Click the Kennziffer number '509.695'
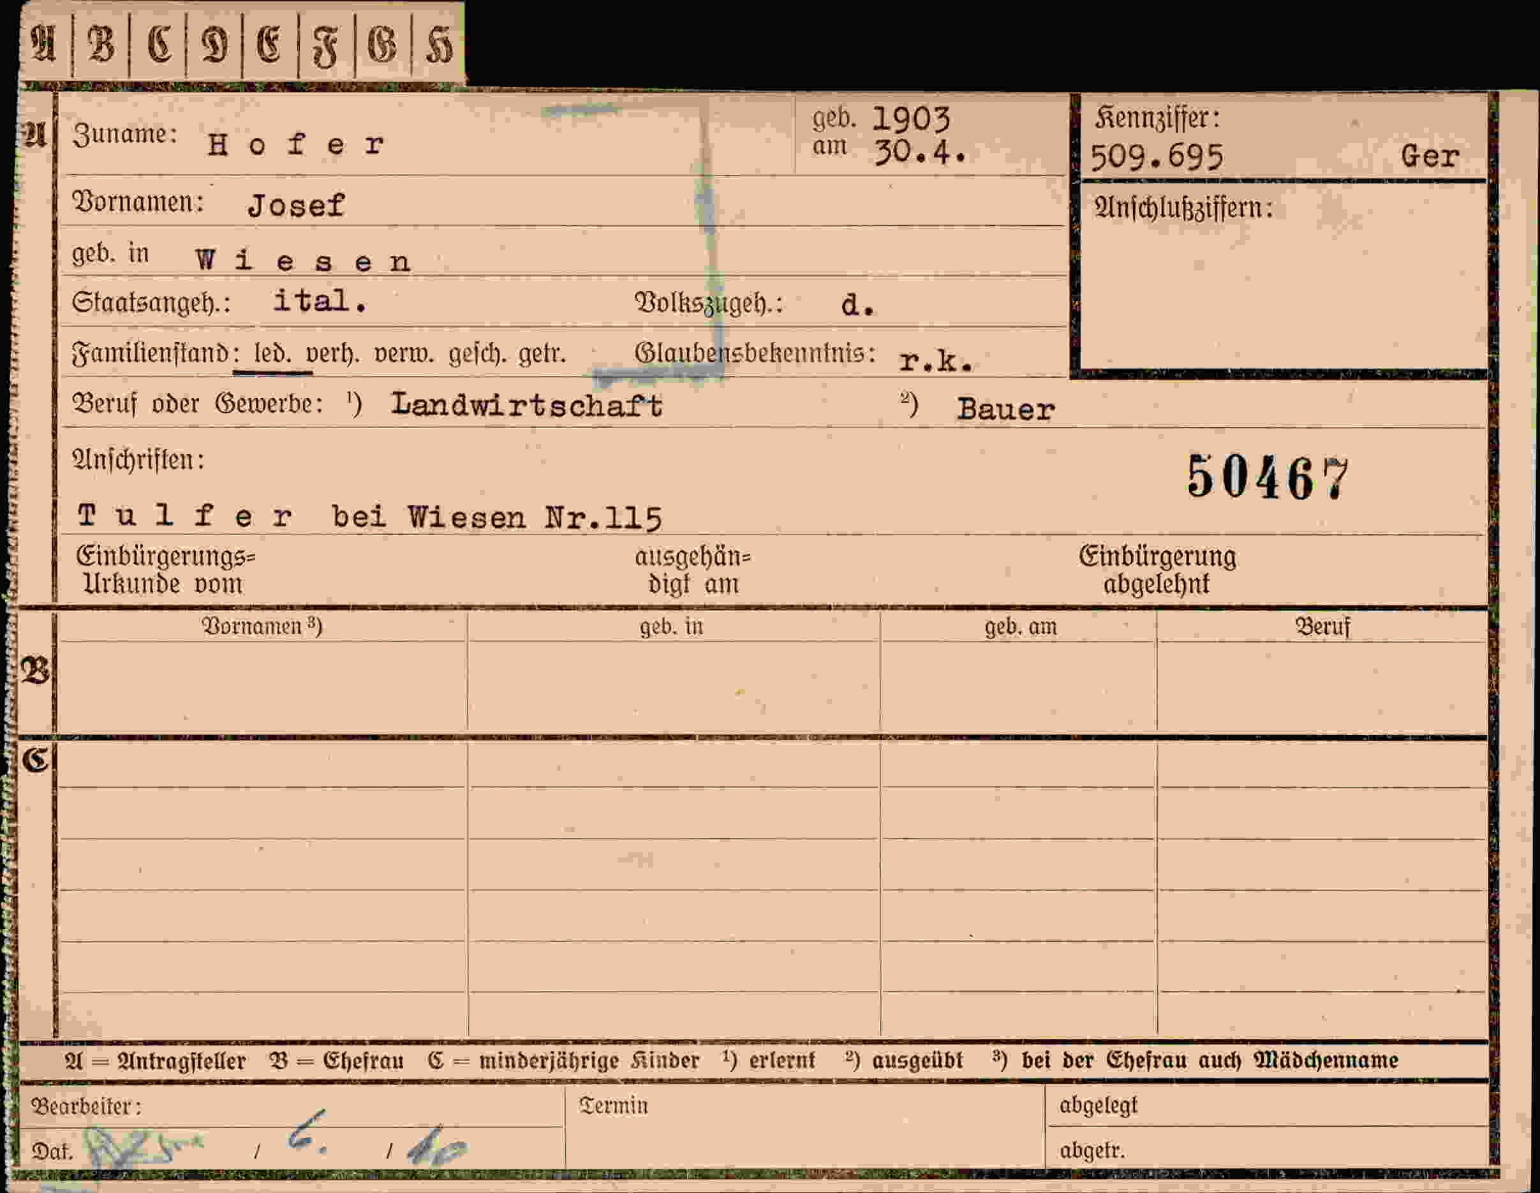The image size is (1540, 1193). pyautogui.click(x=1157, y=157)
